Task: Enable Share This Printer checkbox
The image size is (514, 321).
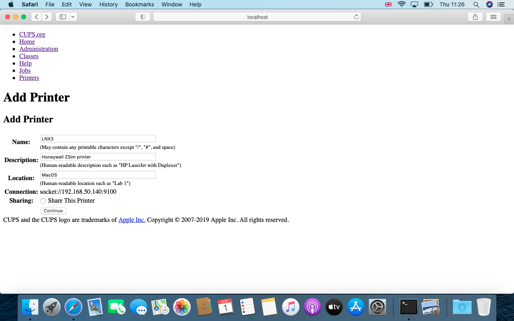Action: coord(43,201)
